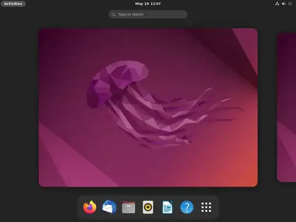Select the current workspace preview
This screenshot has height=222, width=296.
(x=148, y=107)
